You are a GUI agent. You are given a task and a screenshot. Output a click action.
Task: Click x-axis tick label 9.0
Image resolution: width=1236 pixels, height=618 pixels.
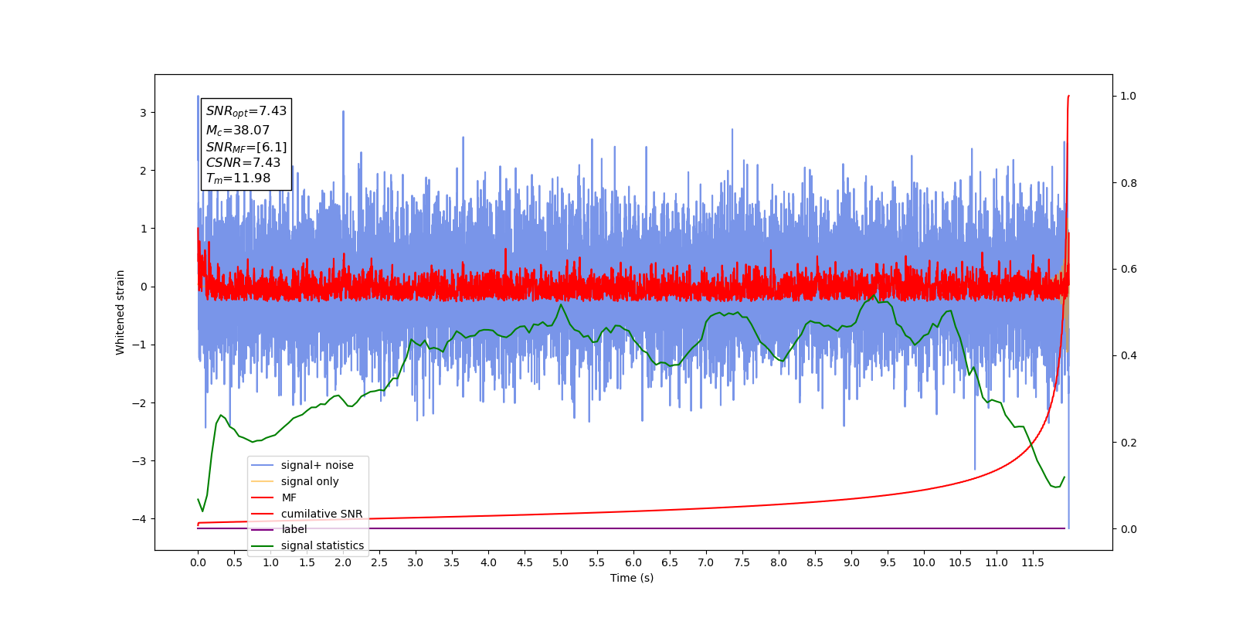click(851, 562)
